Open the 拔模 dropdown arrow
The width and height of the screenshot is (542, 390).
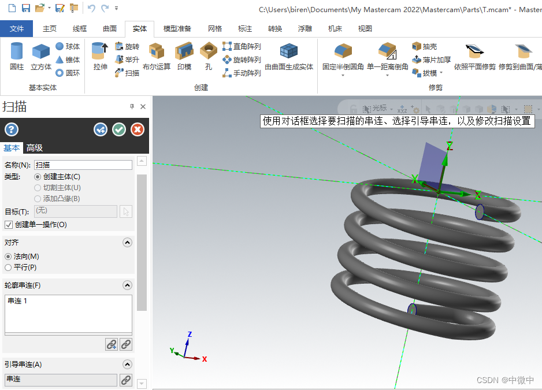441,73
